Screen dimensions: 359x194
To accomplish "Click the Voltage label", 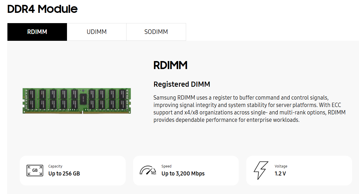I will coord(281,166).
